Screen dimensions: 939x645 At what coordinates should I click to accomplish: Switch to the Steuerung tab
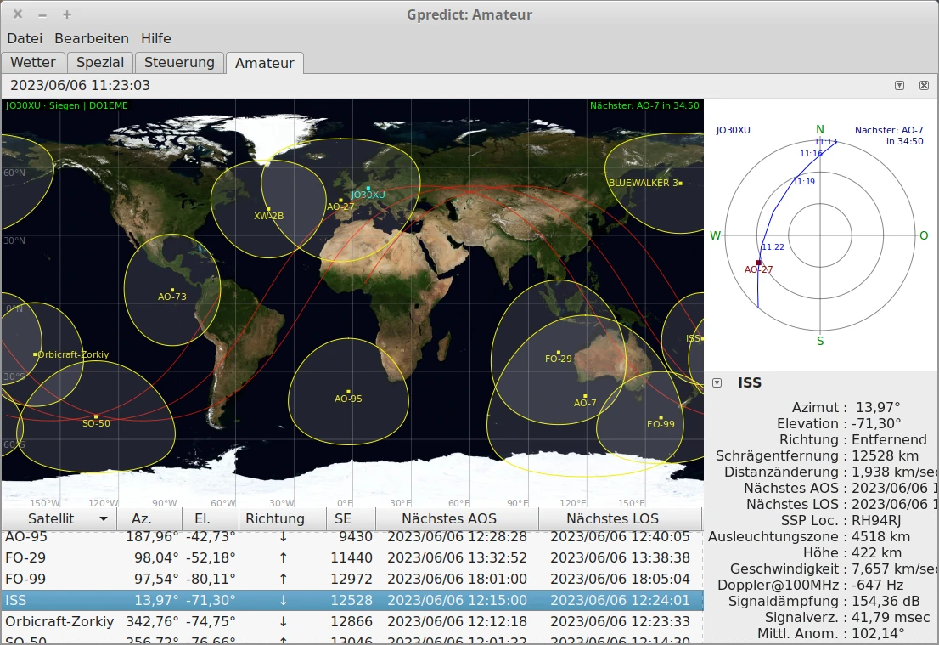click(x=179, y=62)
